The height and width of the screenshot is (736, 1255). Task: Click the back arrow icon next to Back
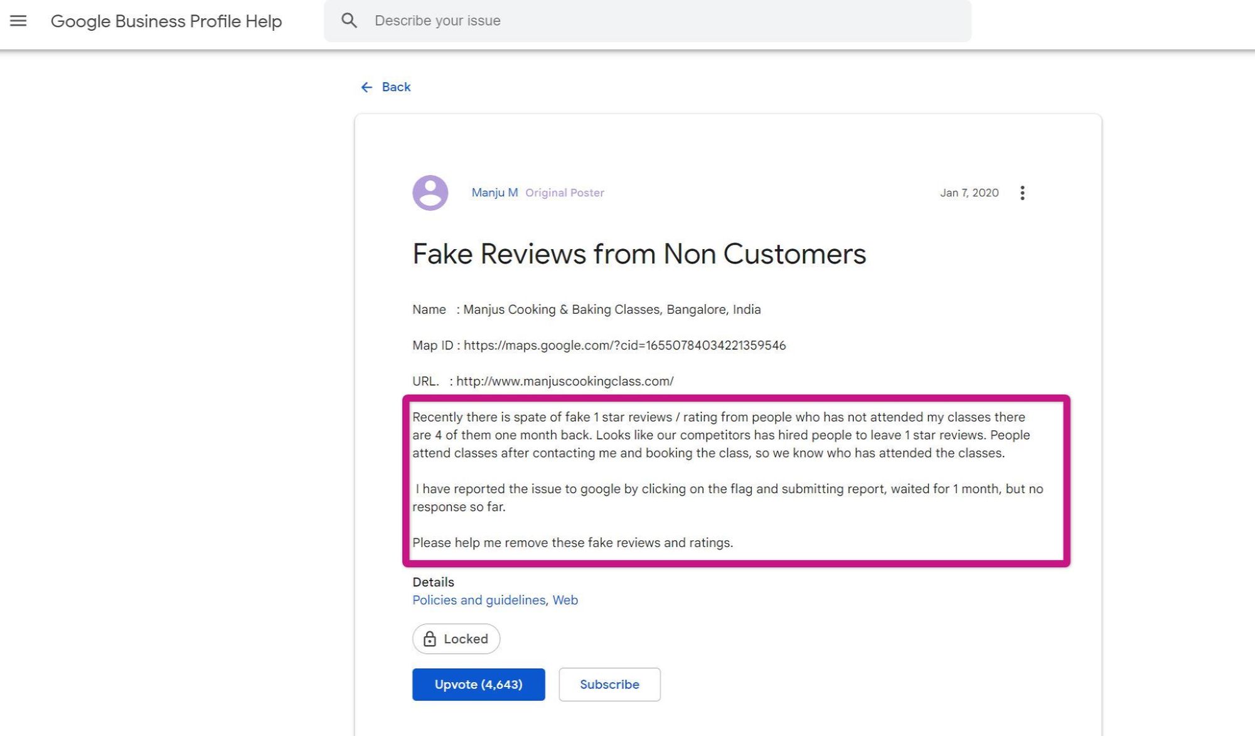pos(367,87)
